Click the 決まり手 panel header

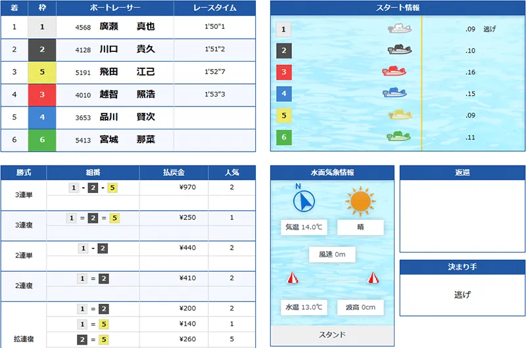coord(462,267)
